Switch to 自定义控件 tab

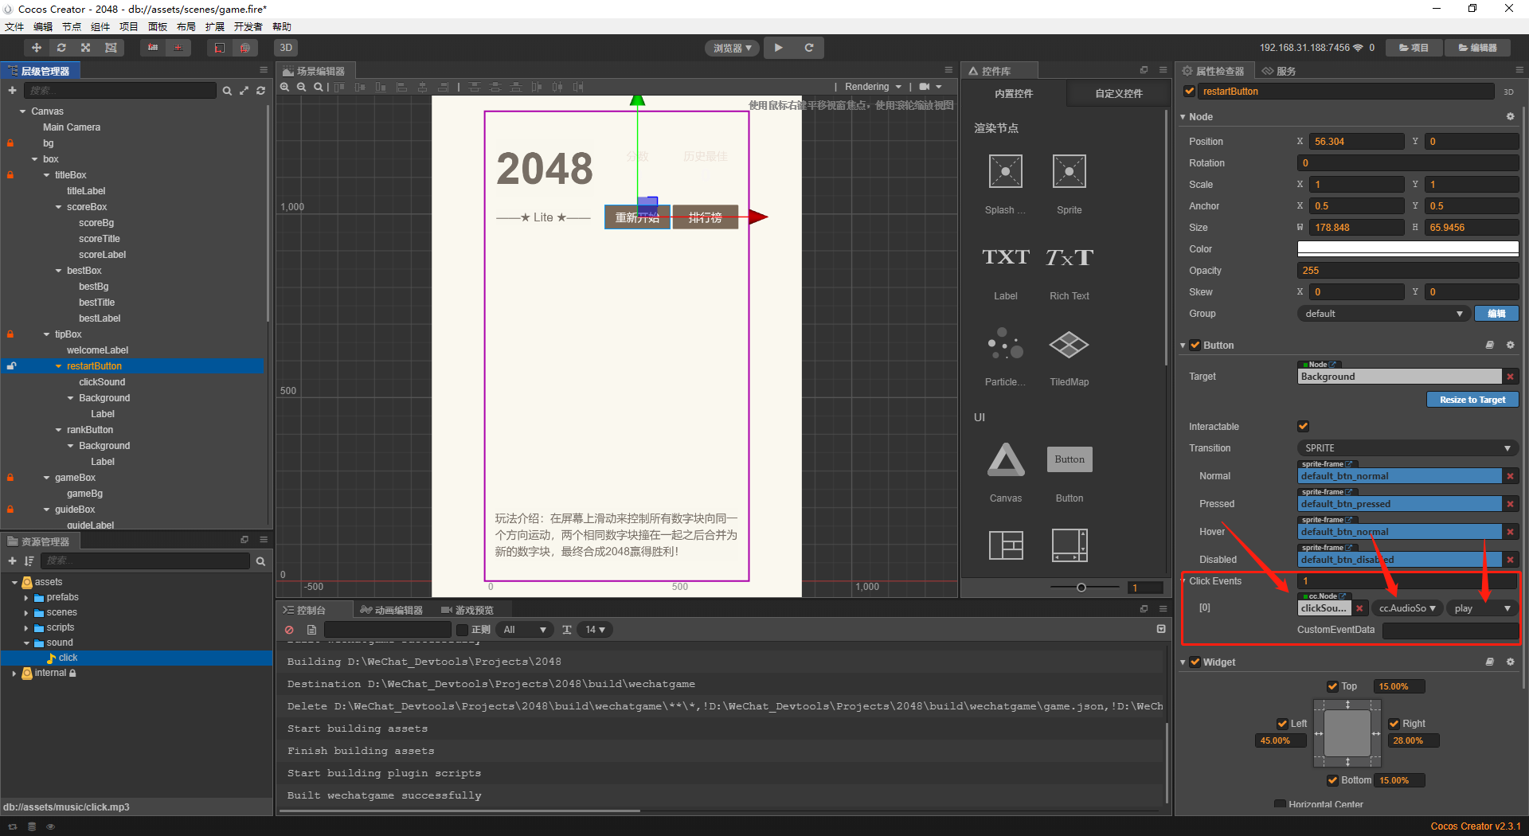(x=1118, y=93)
